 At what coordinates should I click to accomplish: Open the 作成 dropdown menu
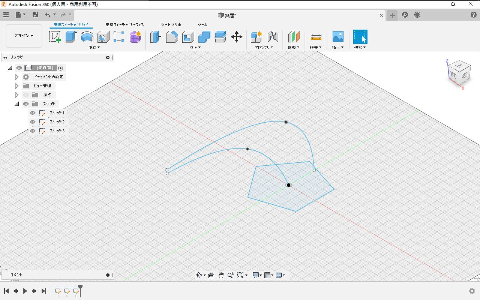(x=94, y=48)
